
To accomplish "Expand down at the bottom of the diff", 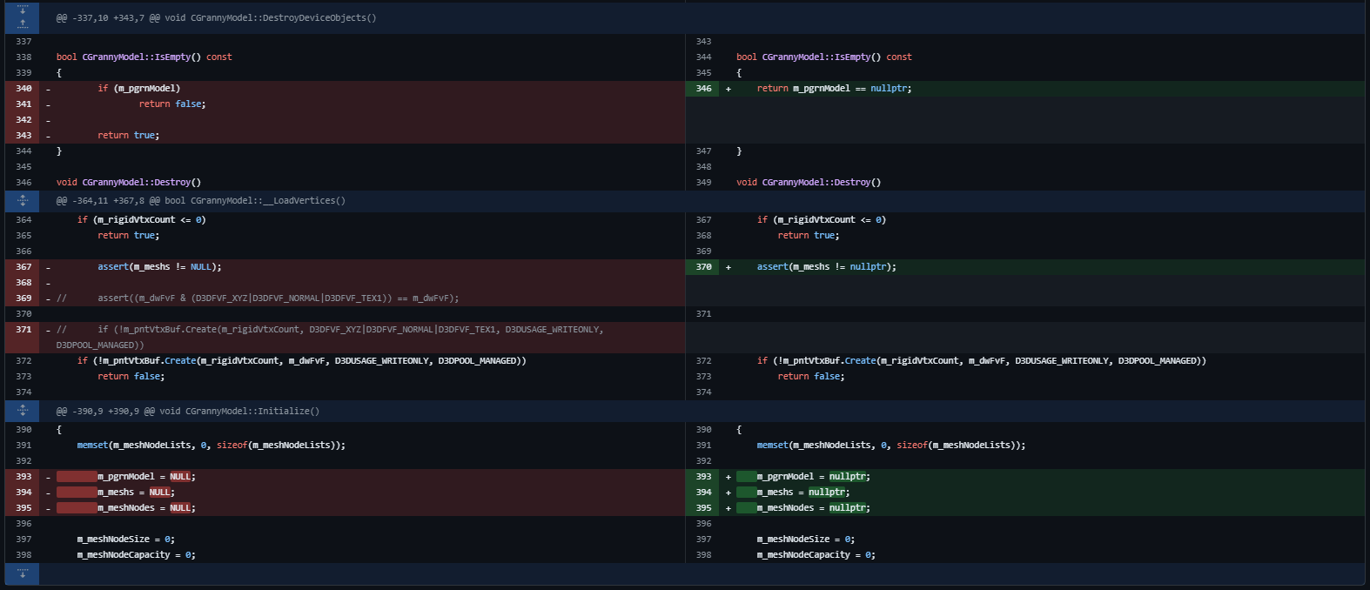I will coord(23,573).
